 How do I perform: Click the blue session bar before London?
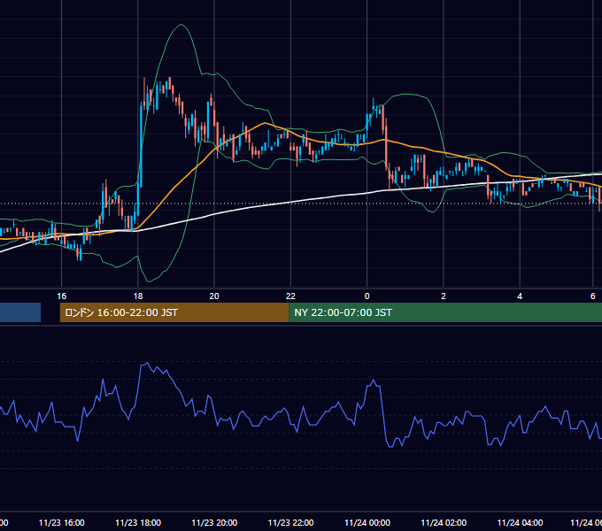click(20, 312)
